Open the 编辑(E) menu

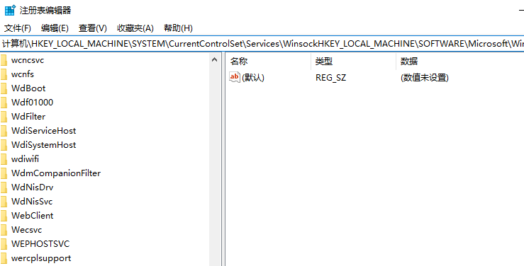55,28
